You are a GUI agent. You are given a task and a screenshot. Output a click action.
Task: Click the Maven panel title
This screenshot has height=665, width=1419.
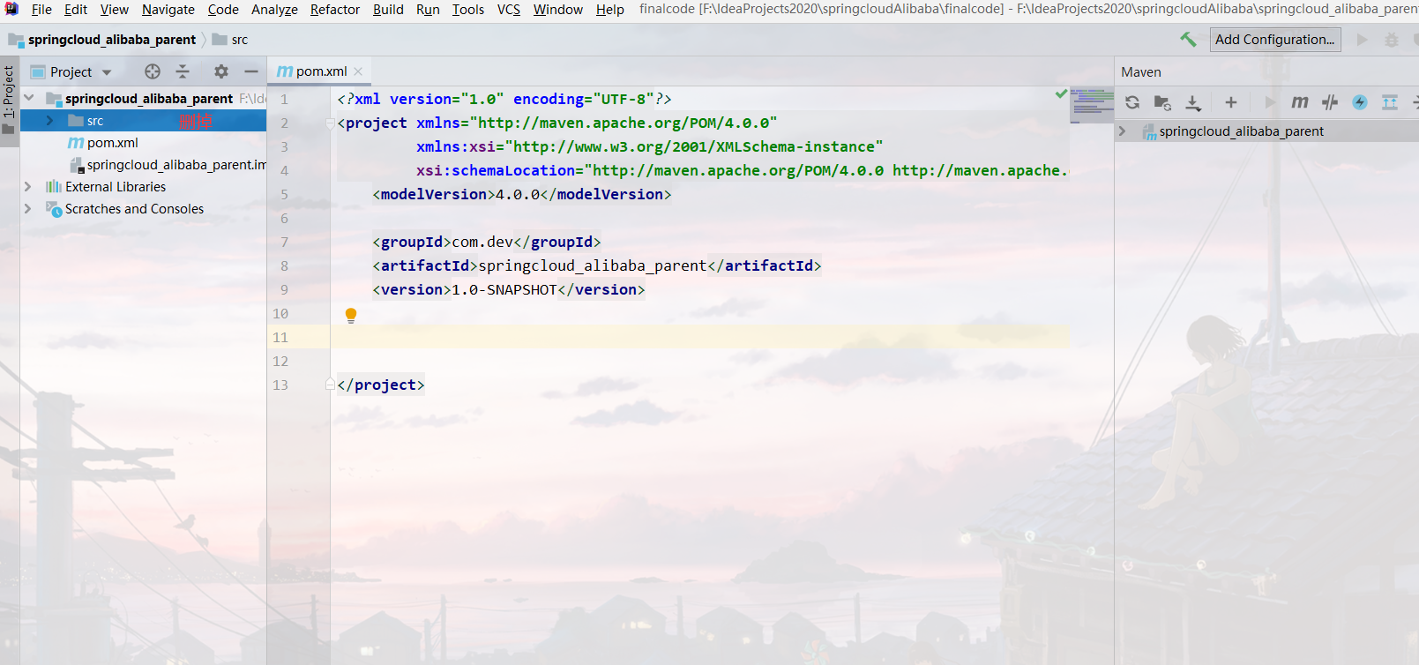[x=1141, y=72]
